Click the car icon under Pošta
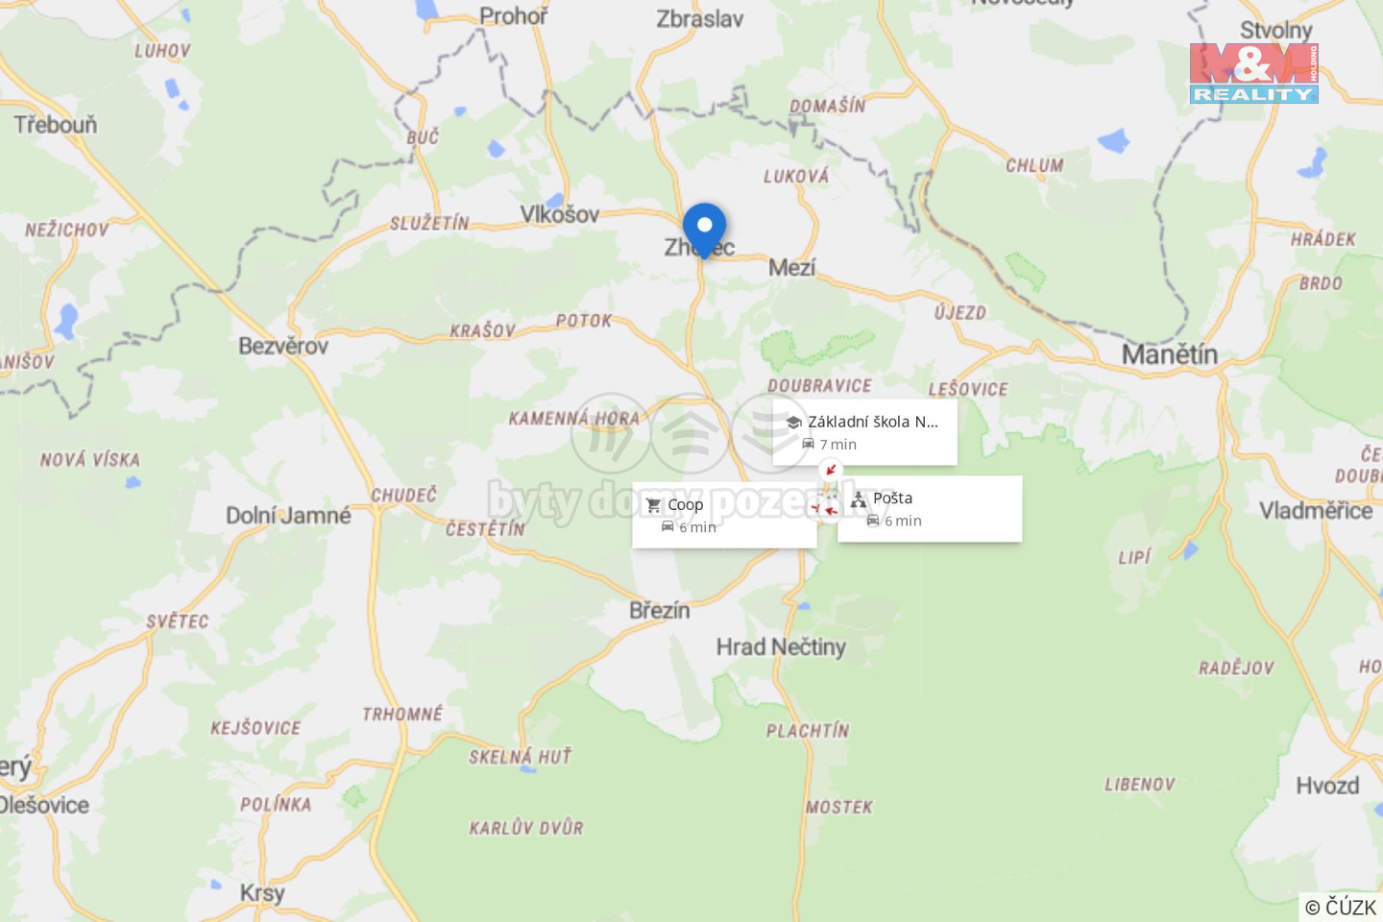This screenshot has width=1383, height=922. coord(873,521)
